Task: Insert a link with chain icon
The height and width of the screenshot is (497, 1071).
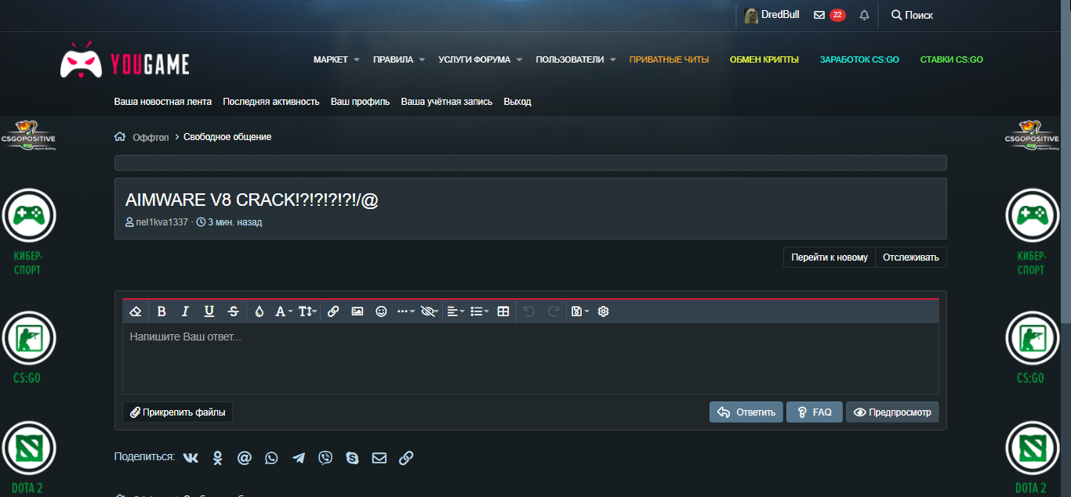Action: [333, 312]
